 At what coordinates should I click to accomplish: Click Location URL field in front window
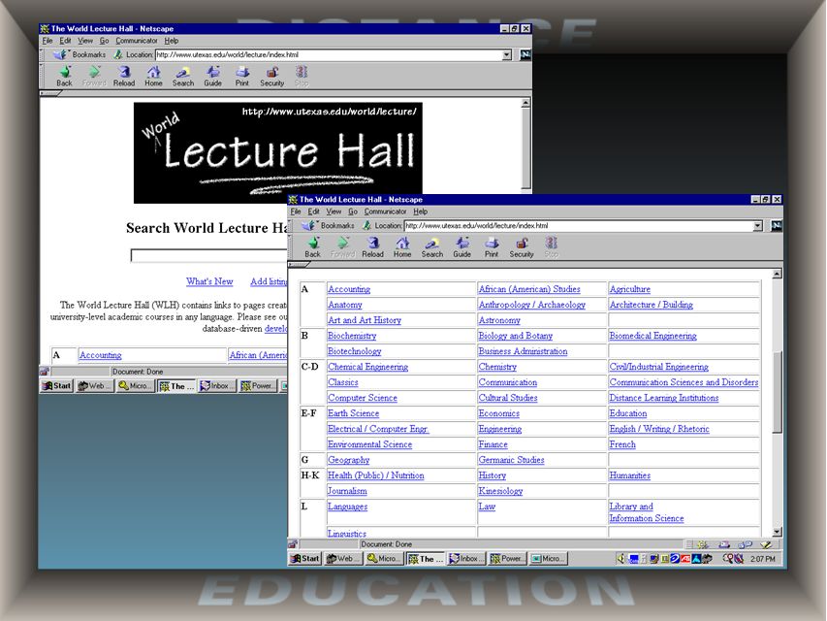pos(579,225)
